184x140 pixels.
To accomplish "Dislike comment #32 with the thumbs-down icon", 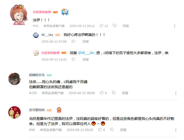I will (x=115, y=26).
